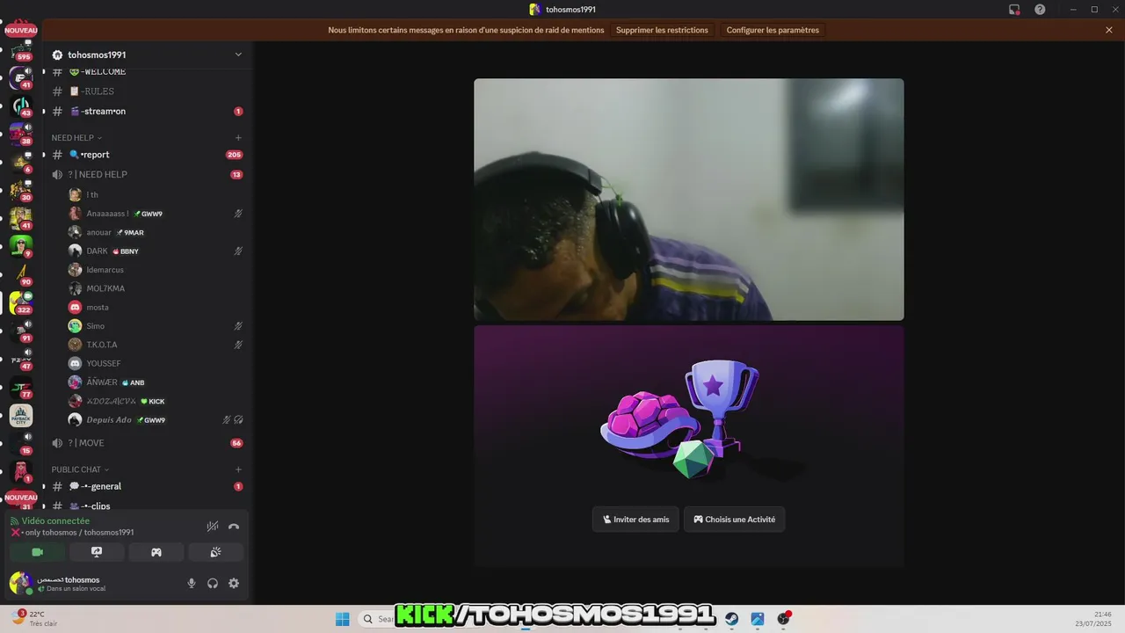1125x633 pixels.
Task: Turn off the camera in voice panel
Action: pyautogui.click(x=37, y=552)
